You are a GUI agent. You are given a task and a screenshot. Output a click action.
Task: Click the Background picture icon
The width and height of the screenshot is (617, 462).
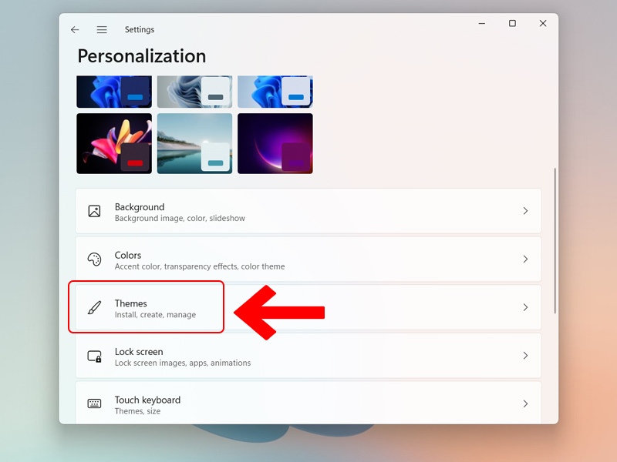(94, 211)
